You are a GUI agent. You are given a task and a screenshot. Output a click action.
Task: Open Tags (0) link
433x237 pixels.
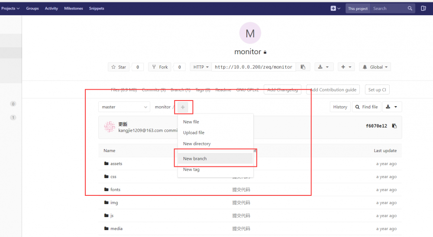click(x=203, y=90)
